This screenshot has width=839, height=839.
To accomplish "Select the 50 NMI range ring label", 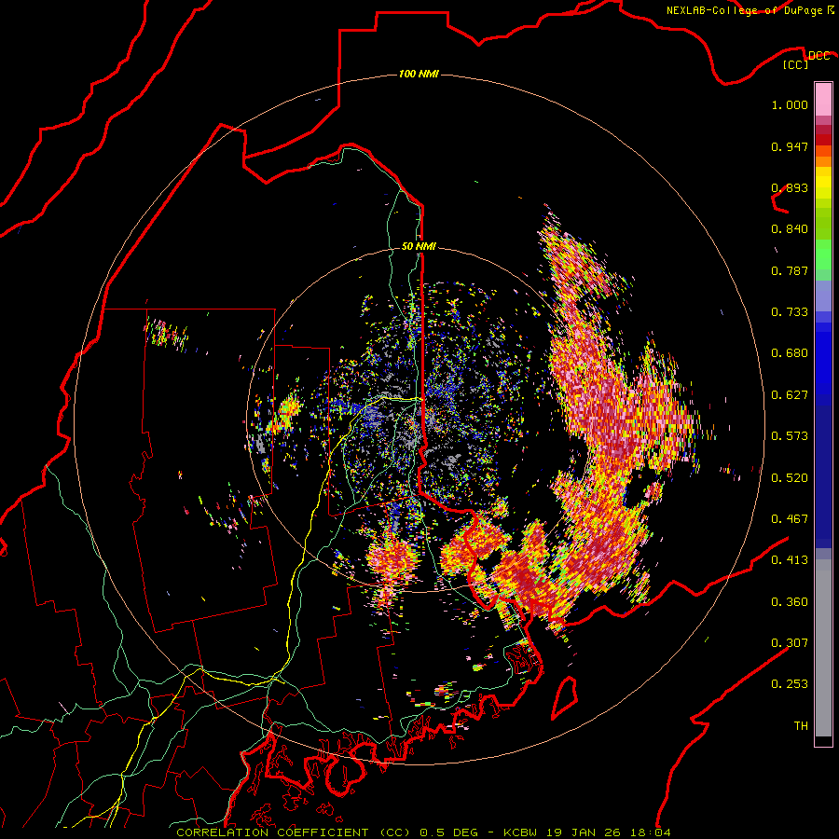I will point(419,246).
